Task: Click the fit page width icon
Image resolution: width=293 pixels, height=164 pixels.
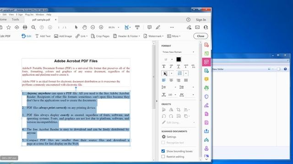Action: click(127, 27)
